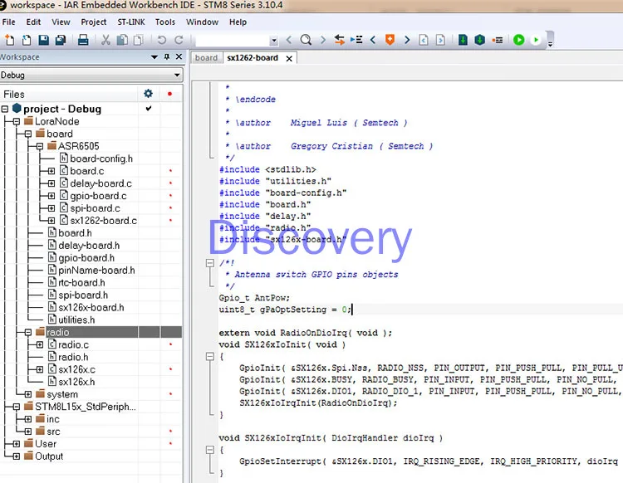Open the toolbar overflow options arrow

(550, 44)
